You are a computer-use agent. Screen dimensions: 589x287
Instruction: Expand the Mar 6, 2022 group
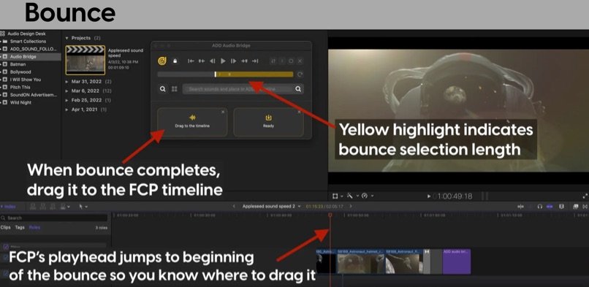(x=66, y=91)
